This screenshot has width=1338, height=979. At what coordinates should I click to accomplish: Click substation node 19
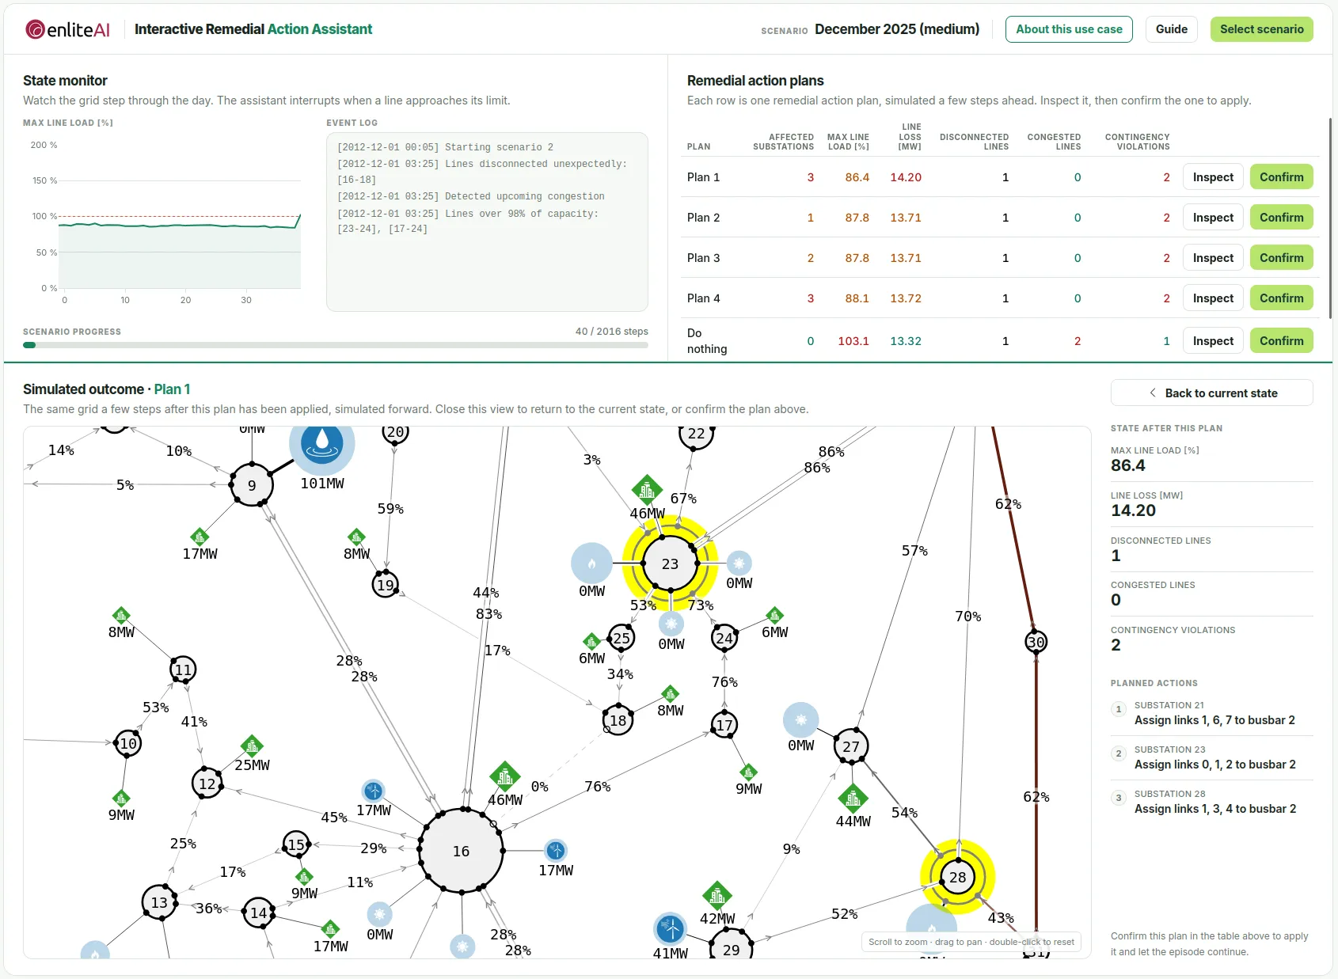click(386, 585)
